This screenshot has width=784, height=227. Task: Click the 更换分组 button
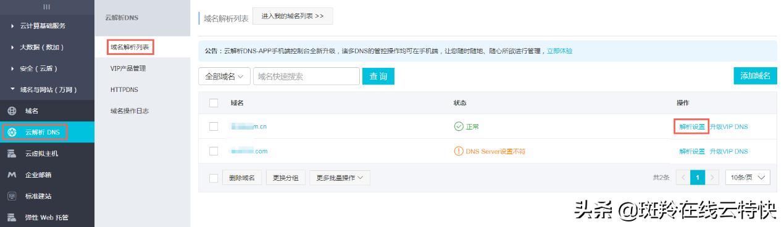[286, 178]
